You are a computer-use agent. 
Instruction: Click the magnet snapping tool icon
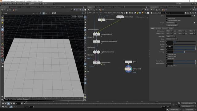coord(2,56)
